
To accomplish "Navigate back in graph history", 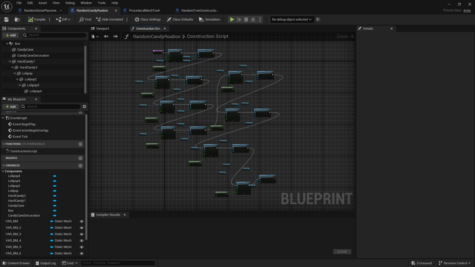I will (x=106, y=36).
